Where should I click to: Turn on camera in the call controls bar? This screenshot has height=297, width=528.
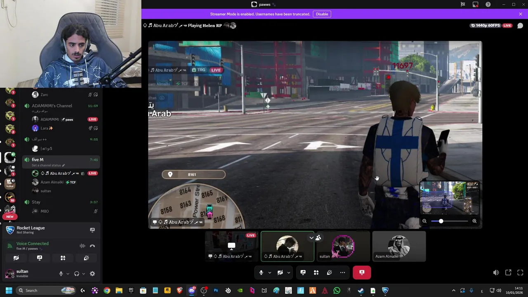280,273
